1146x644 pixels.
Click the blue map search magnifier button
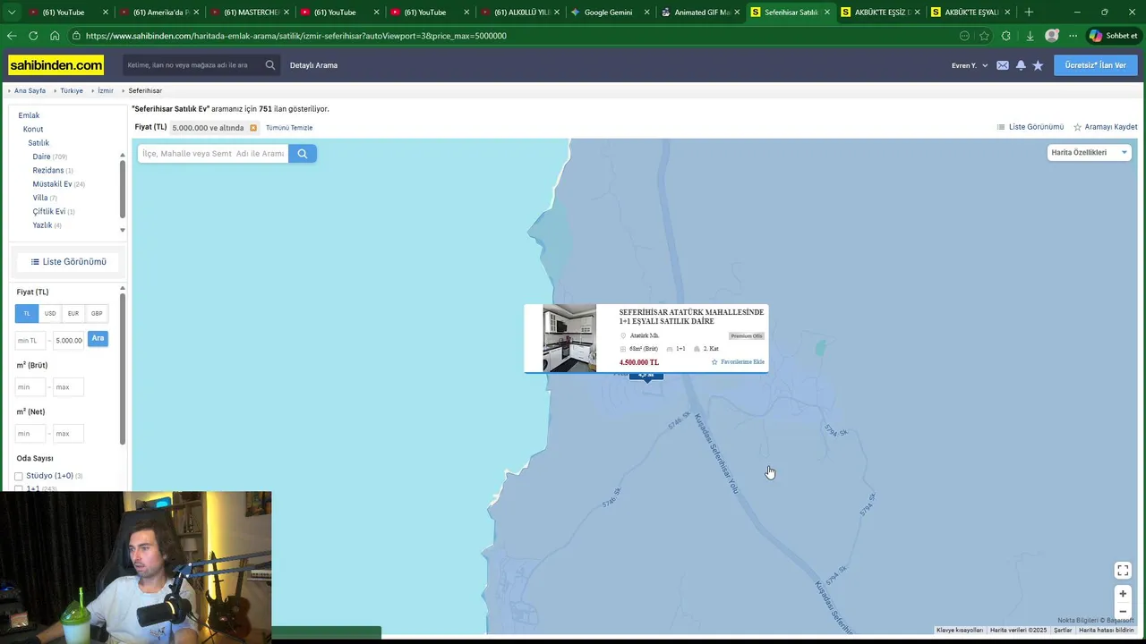click(303, 154)
